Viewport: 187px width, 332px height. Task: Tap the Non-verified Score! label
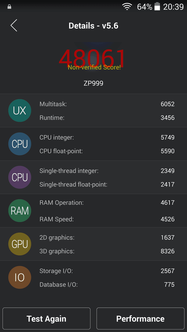coord(94,68)
